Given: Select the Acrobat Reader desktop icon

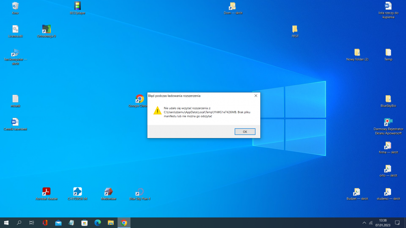Looking at the screenshot, I should coord(46,192).
